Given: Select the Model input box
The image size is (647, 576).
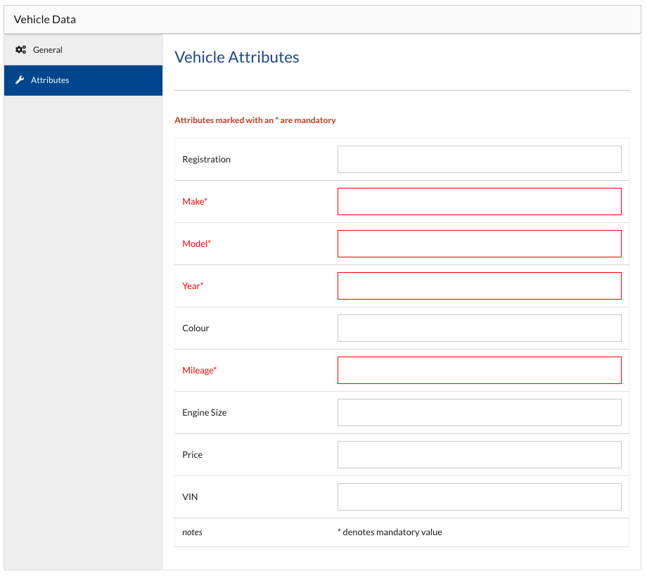Looking at the screenshot, I should click(479, 244).
